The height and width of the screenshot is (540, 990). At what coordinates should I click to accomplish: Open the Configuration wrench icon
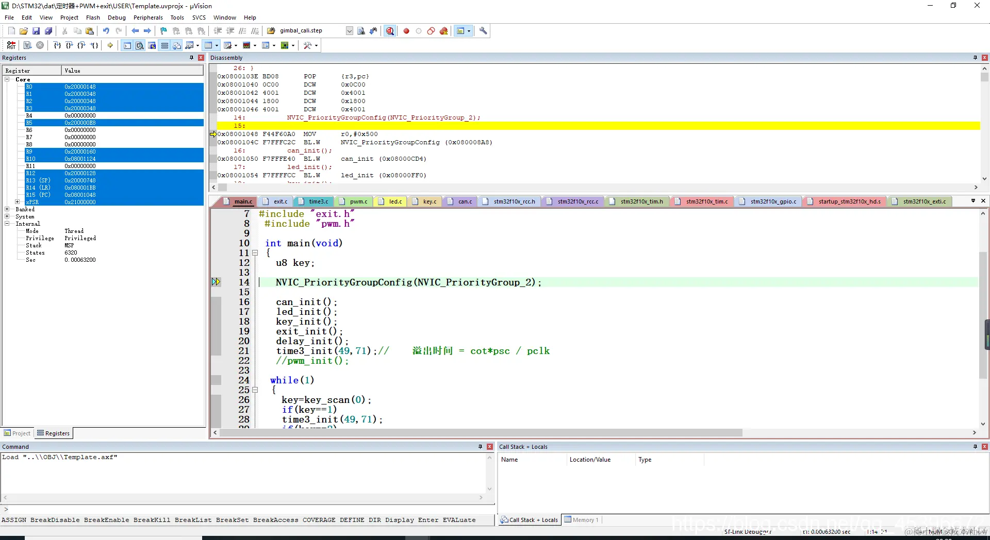pyautogui.click(x=483, y=31)
